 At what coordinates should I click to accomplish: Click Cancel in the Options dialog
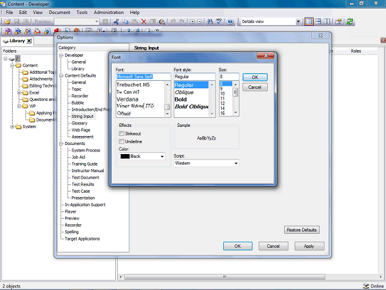[x=273, y=246]
